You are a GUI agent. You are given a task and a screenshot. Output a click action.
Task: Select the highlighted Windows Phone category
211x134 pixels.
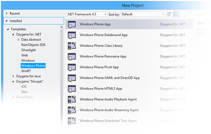click(33, 66)
